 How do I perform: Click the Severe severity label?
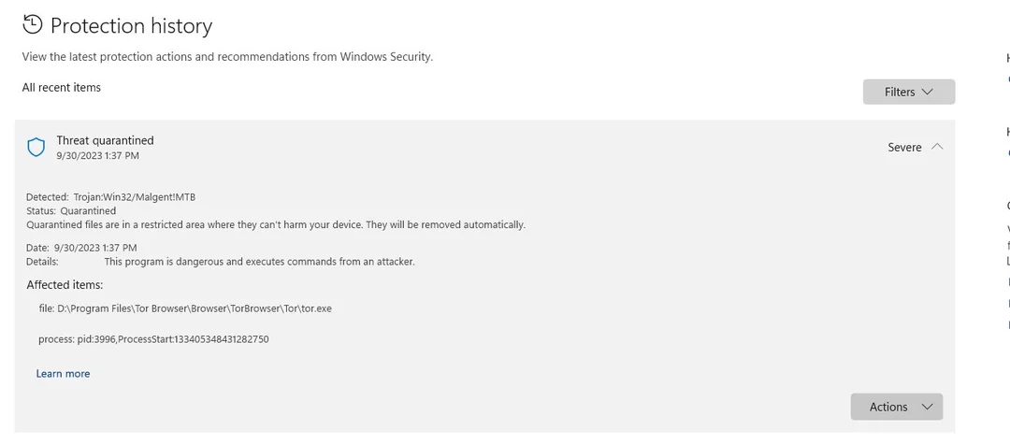pyautogui.click(x=904, y=148)
